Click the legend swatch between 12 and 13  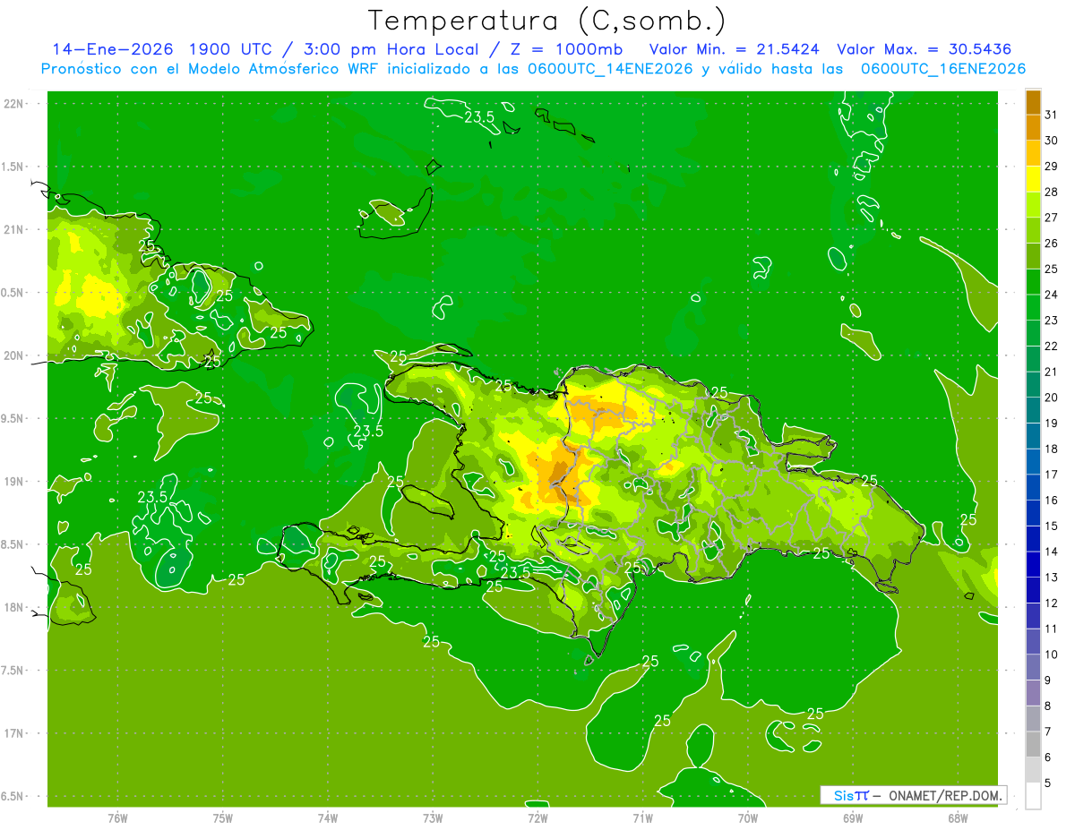1033,590
